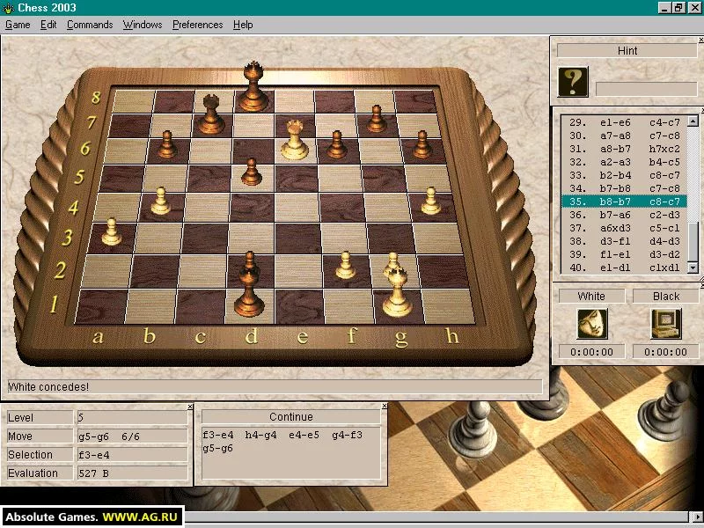The image size is (704, 528).
Task: Select move 37 white move a6xd3
Action: [615, 228]
